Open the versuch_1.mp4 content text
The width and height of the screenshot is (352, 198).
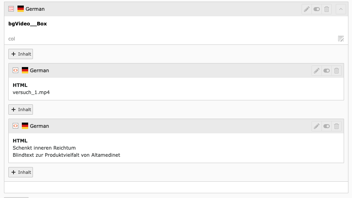click(31, 92)
